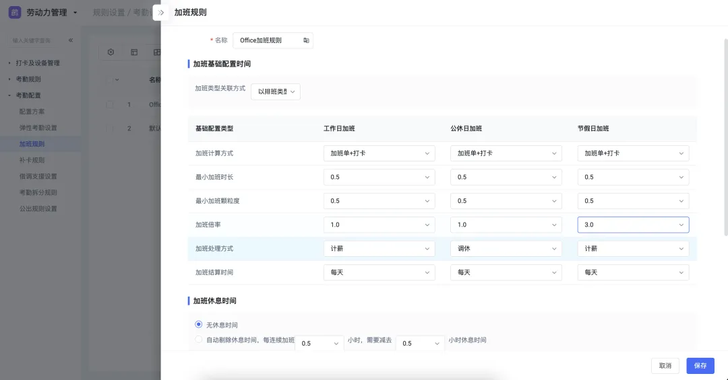Click the 取消 button
728x380 pixels.
point(665,366)
